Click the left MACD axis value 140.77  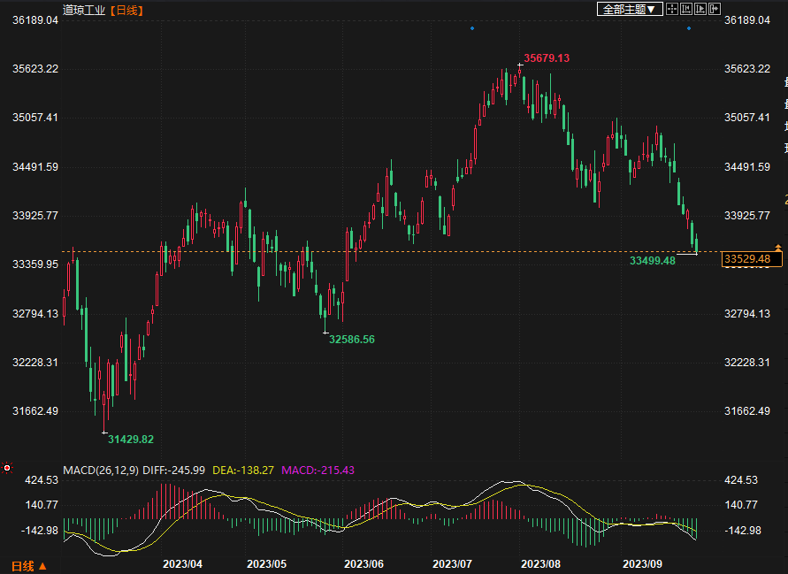click(x=42, y=505)
